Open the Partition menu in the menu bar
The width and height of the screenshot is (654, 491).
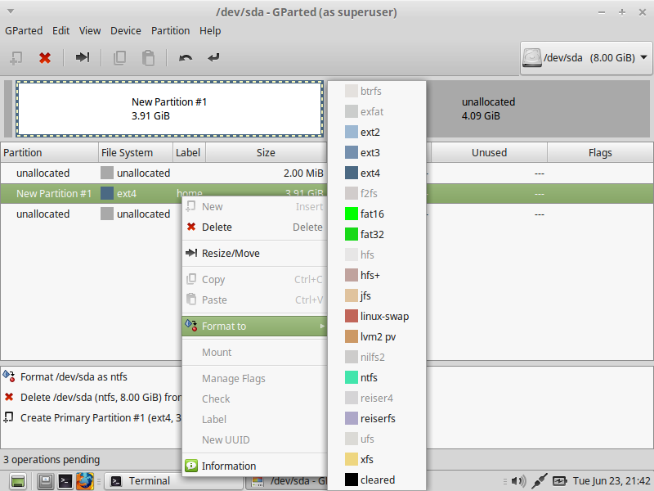[170, 31]
